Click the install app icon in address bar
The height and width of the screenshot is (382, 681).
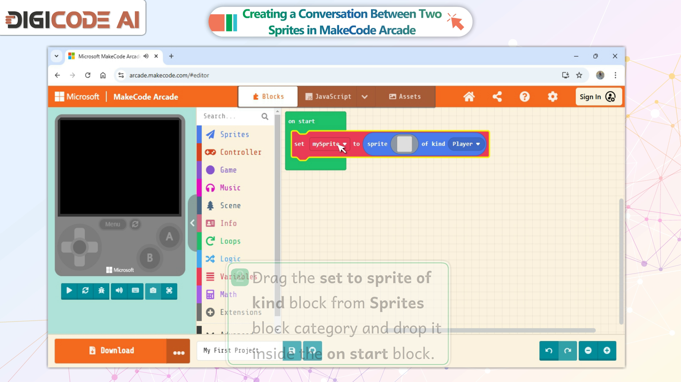point(565,75)
